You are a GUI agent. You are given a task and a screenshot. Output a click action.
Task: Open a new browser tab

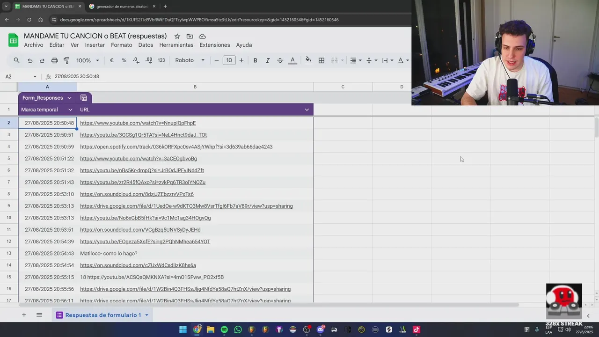click(165, 7)
